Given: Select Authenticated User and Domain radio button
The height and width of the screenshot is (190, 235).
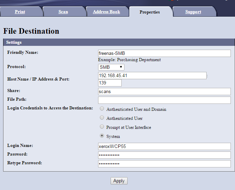Looking at the screenshot, I should point(102,108).
